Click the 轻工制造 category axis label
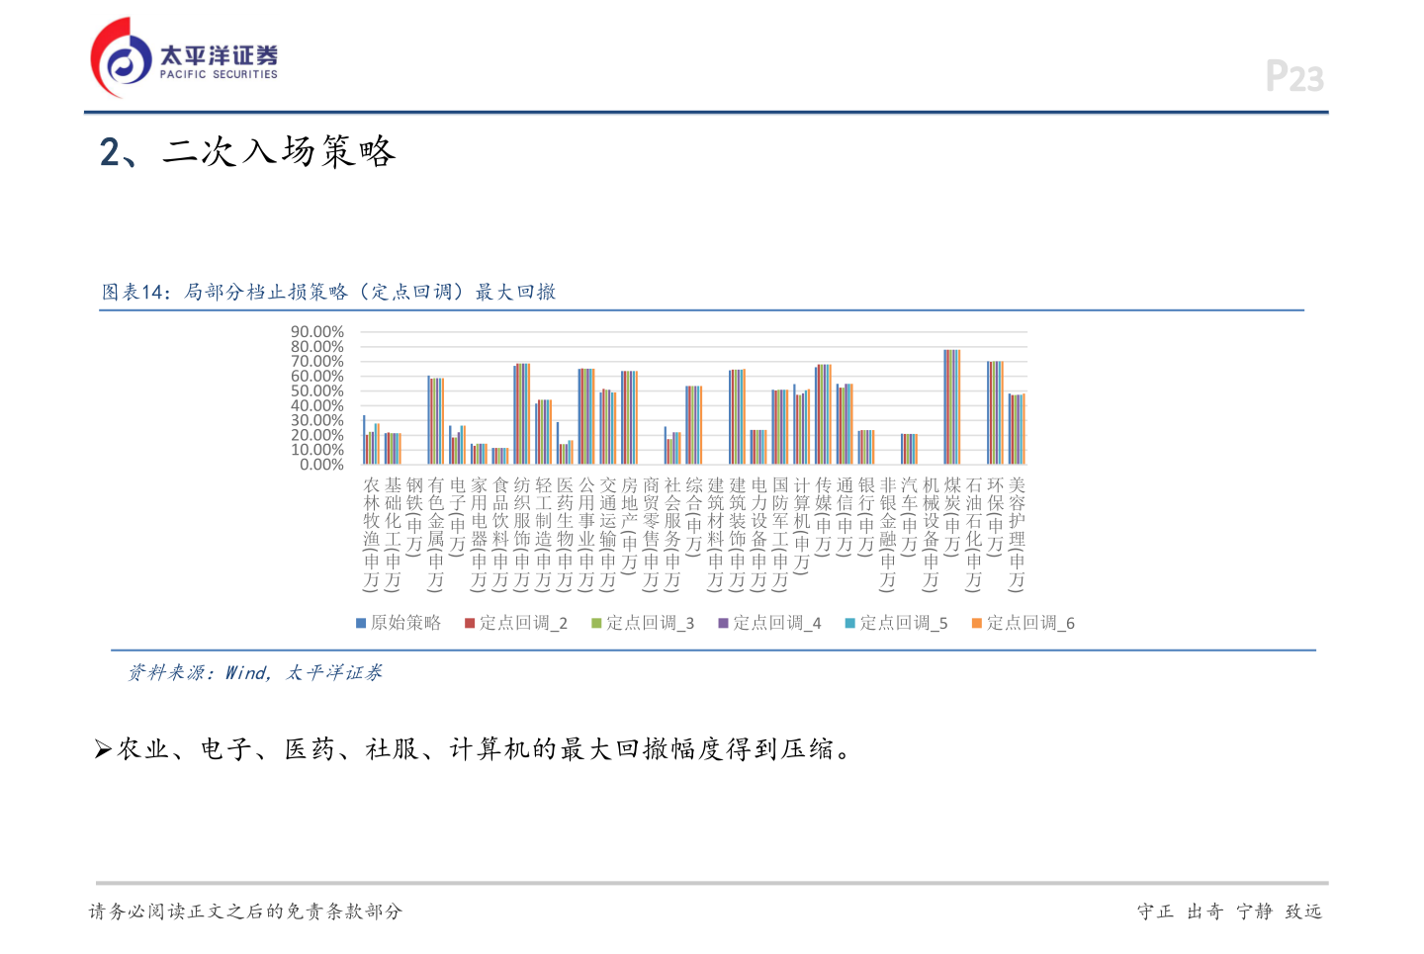The height and width of the screenshot is (954, 1424). click(x=544, y=534)
